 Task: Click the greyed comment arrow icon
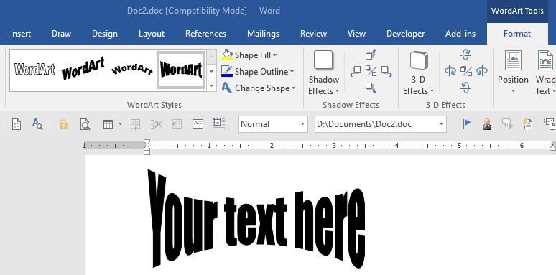coord(507,124)
